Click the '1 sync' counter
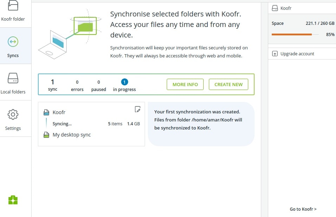Viewport: 336px width, 217px height. click(x=53, y=85)
